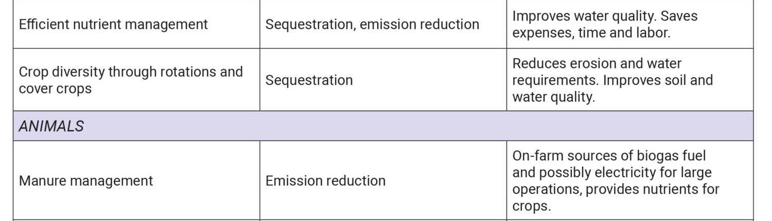Click the words 'cover crops'
772x221 pixels.
click(55, 88)
